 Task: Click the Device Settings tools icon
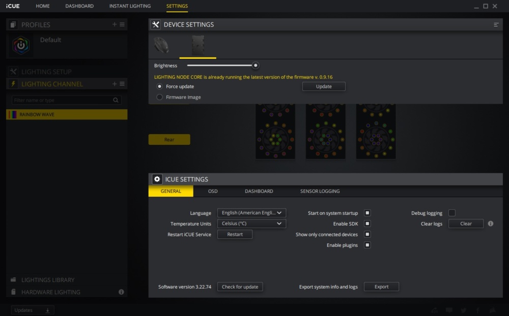tap(156, 24)
